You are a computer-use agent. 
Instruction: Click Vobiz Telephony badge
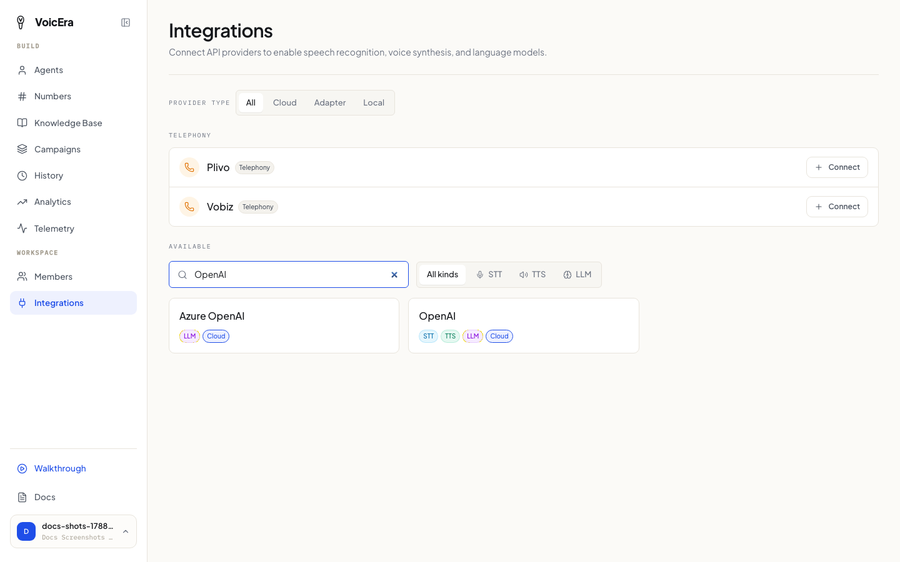point(258,207)
